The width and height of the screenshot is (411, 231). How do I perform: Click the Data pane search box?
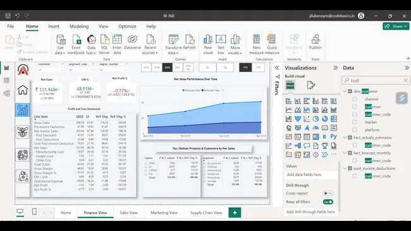point(375,80)
